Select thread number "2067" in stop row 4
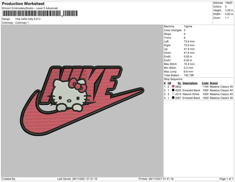Screen dimensions: 235x182 (x=178, y=98)
